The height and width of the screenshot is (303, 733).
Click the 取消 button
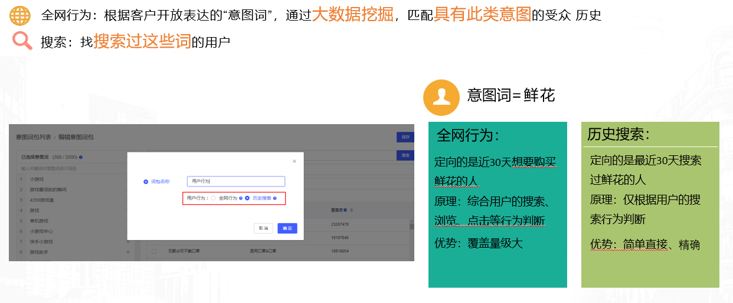click(x=263, y=228)
